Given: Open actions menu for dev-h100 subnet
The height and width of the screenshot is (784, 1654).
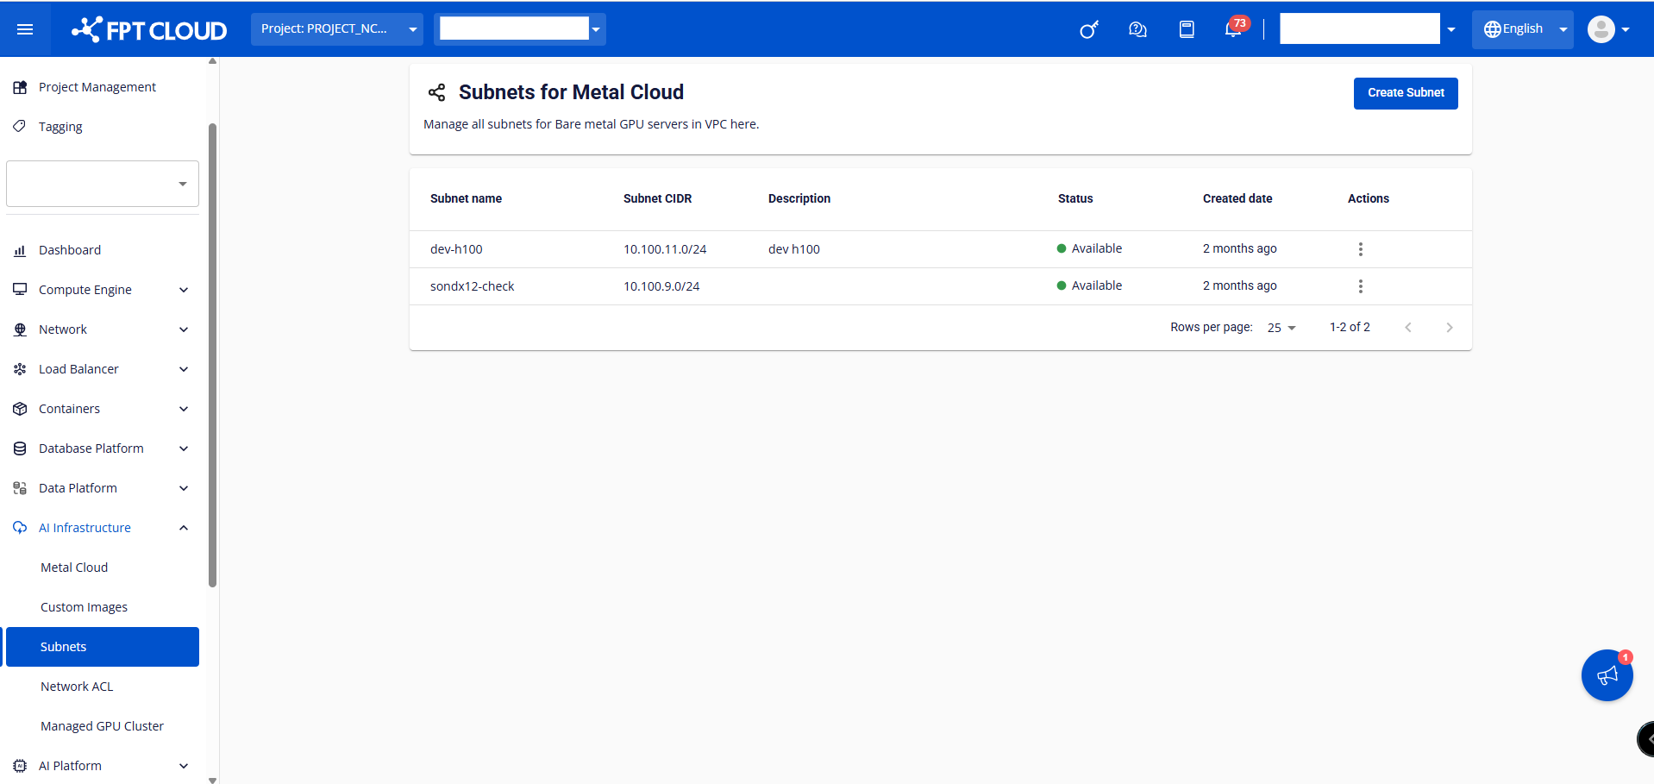Looking at the screenshot, I should [x=1360, y=249].
